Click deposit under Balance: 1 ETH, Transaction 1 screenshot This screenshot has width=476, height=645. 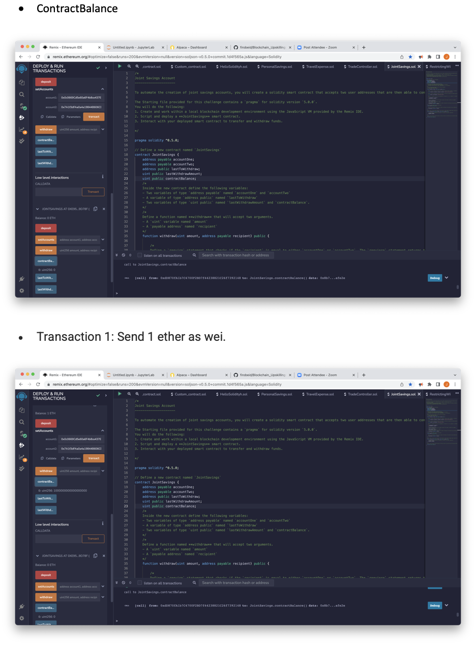46,423
